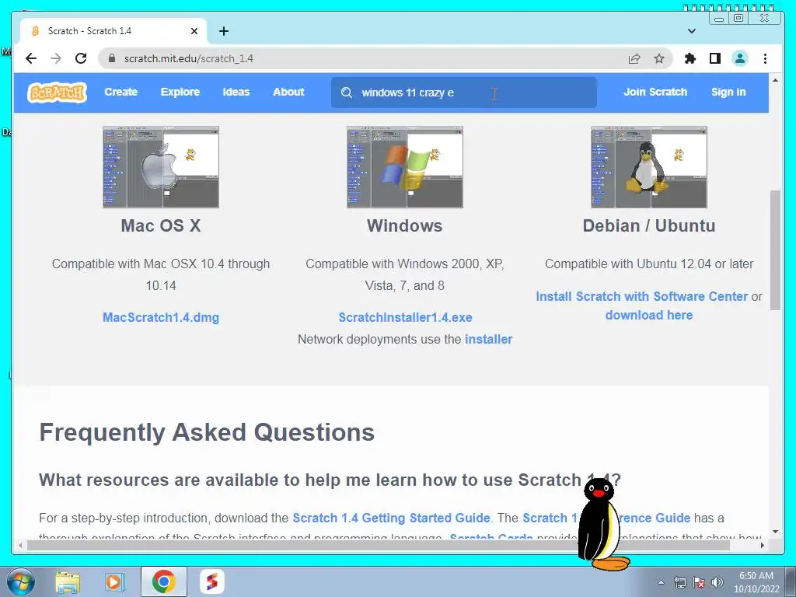Open the network deployments installer link

[x=488, y=339]
